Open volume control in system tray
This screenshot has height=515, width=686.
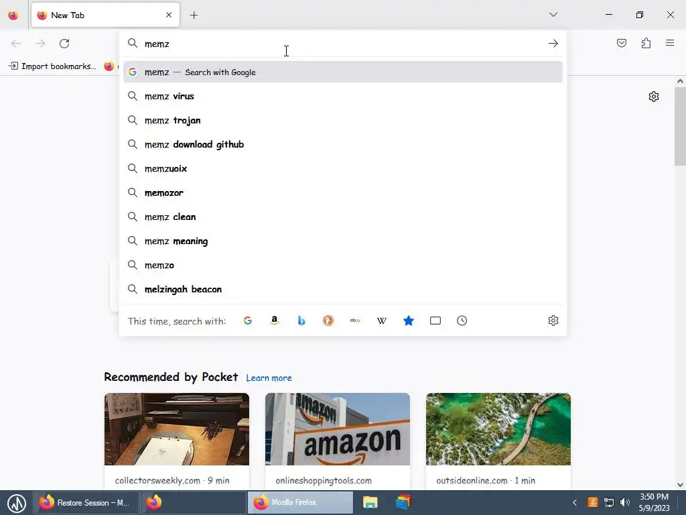(625, 502)
